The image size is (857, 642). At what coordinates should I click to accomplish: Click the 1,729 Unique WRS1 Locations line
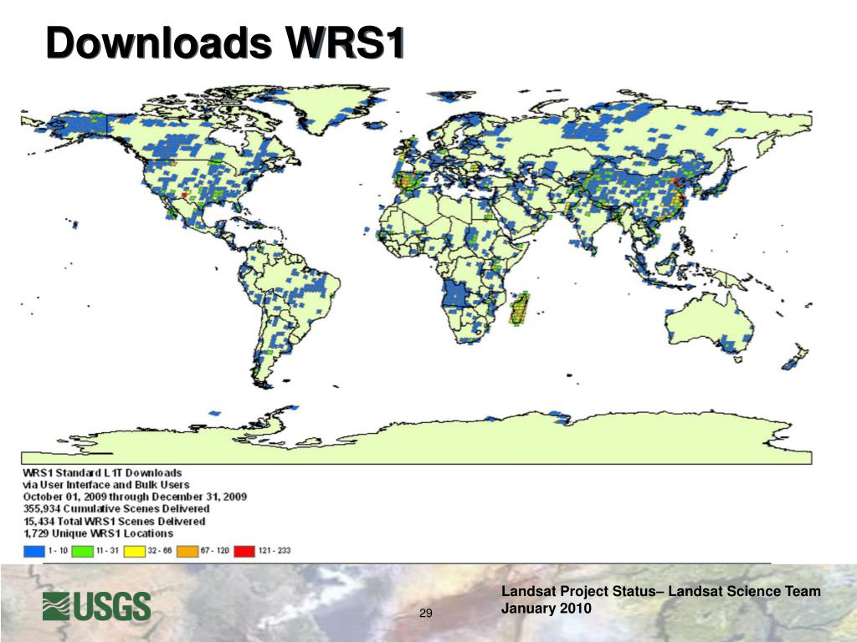point(98,533)
